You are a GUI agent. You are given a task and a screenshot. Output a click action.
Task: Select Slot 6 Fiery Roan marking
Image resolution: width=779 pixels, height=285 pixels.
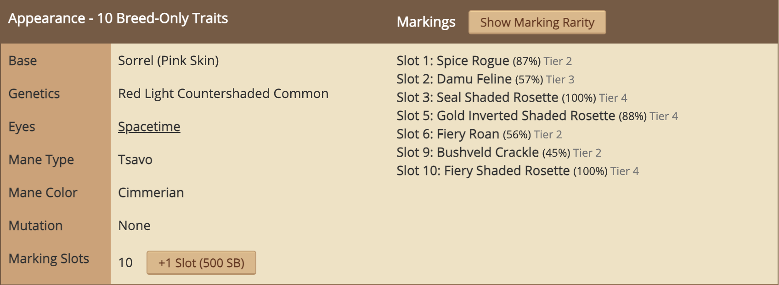479,134
